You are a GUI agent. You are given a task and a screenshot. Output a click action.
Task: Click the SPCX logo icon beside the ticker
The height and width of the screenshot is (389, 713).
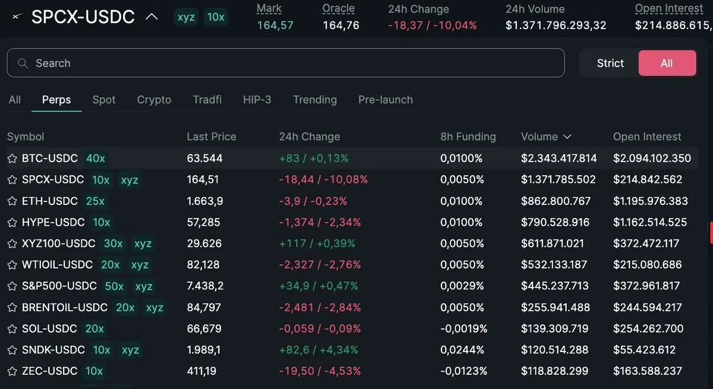point(17,17)
